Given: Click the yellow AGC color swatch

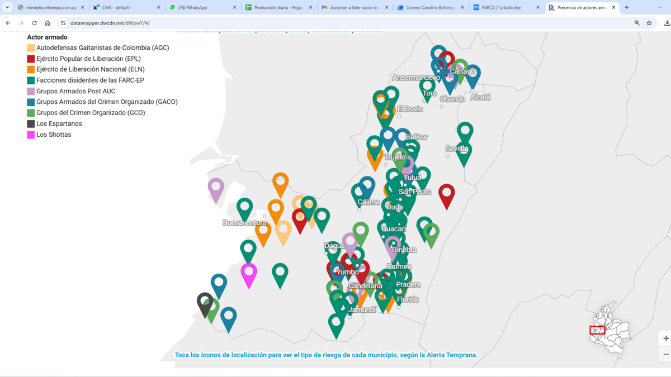Looking at the screenshot, I should tap(31, 47).
